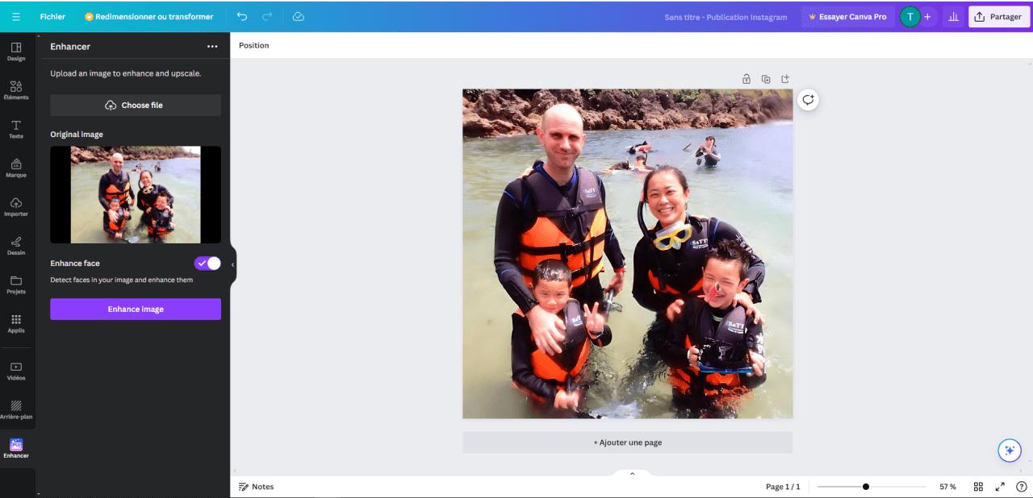
Task: Click Choose file upload button
Action: pyautogui.click(x=136, y=105)
